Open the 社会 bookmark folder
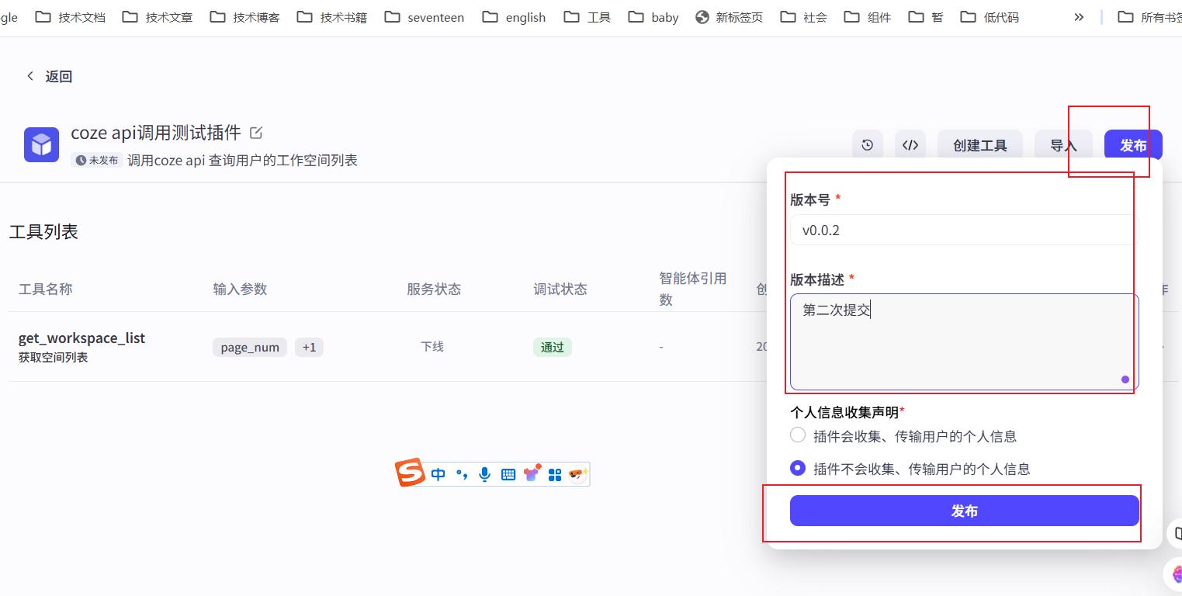Image resolution: width=1182 pixels, height=596 pixels. coord(804,17)
